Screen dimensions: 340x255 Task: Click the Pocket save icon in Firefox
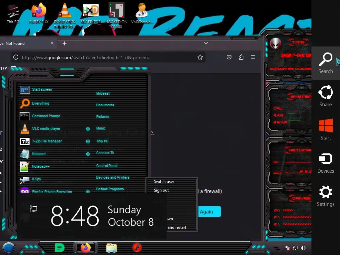(x=229, y=57)
